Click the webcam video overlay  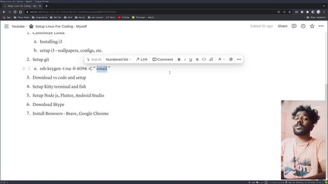click(303, 140)
